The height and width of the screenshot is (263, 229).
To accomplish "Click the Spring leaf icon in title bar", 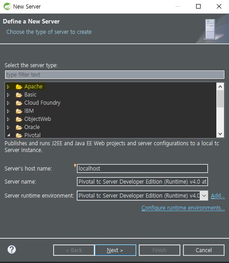I will [7, 6].
